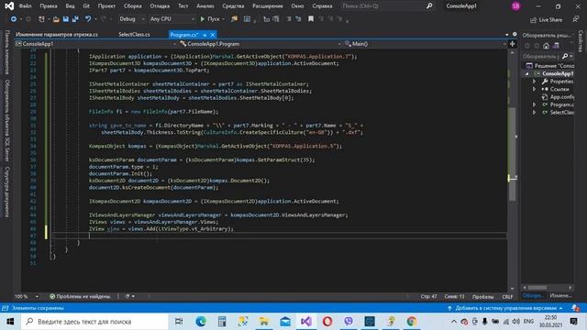587x330 pixels.
Task: Expand the Ссылки node
Action: pyautogui.click(x=534, y=89)
